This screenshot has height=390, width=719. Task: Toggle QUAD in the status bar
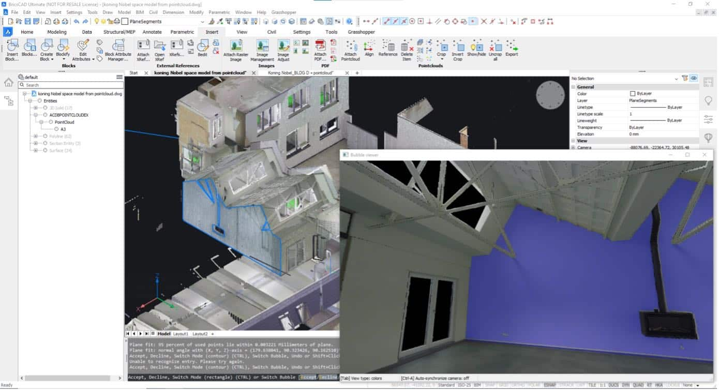(x=638, y=385)
